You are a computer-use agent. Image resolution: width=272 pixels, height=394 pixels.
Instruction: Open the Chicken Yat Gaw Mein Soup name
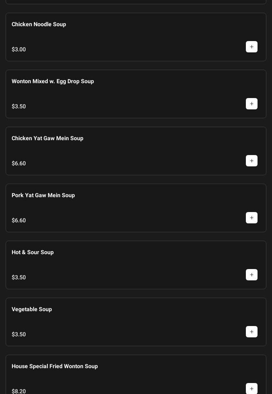47,138
